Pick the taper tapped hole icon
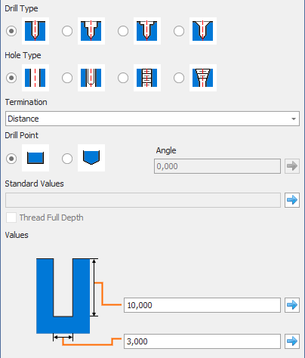Viewport: 305px width, 358px height. pos(203,78)
